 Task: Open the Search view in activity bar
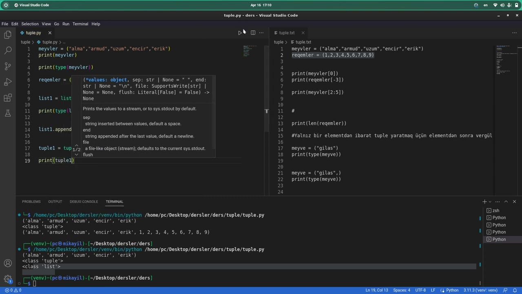(x=8, y=51)
